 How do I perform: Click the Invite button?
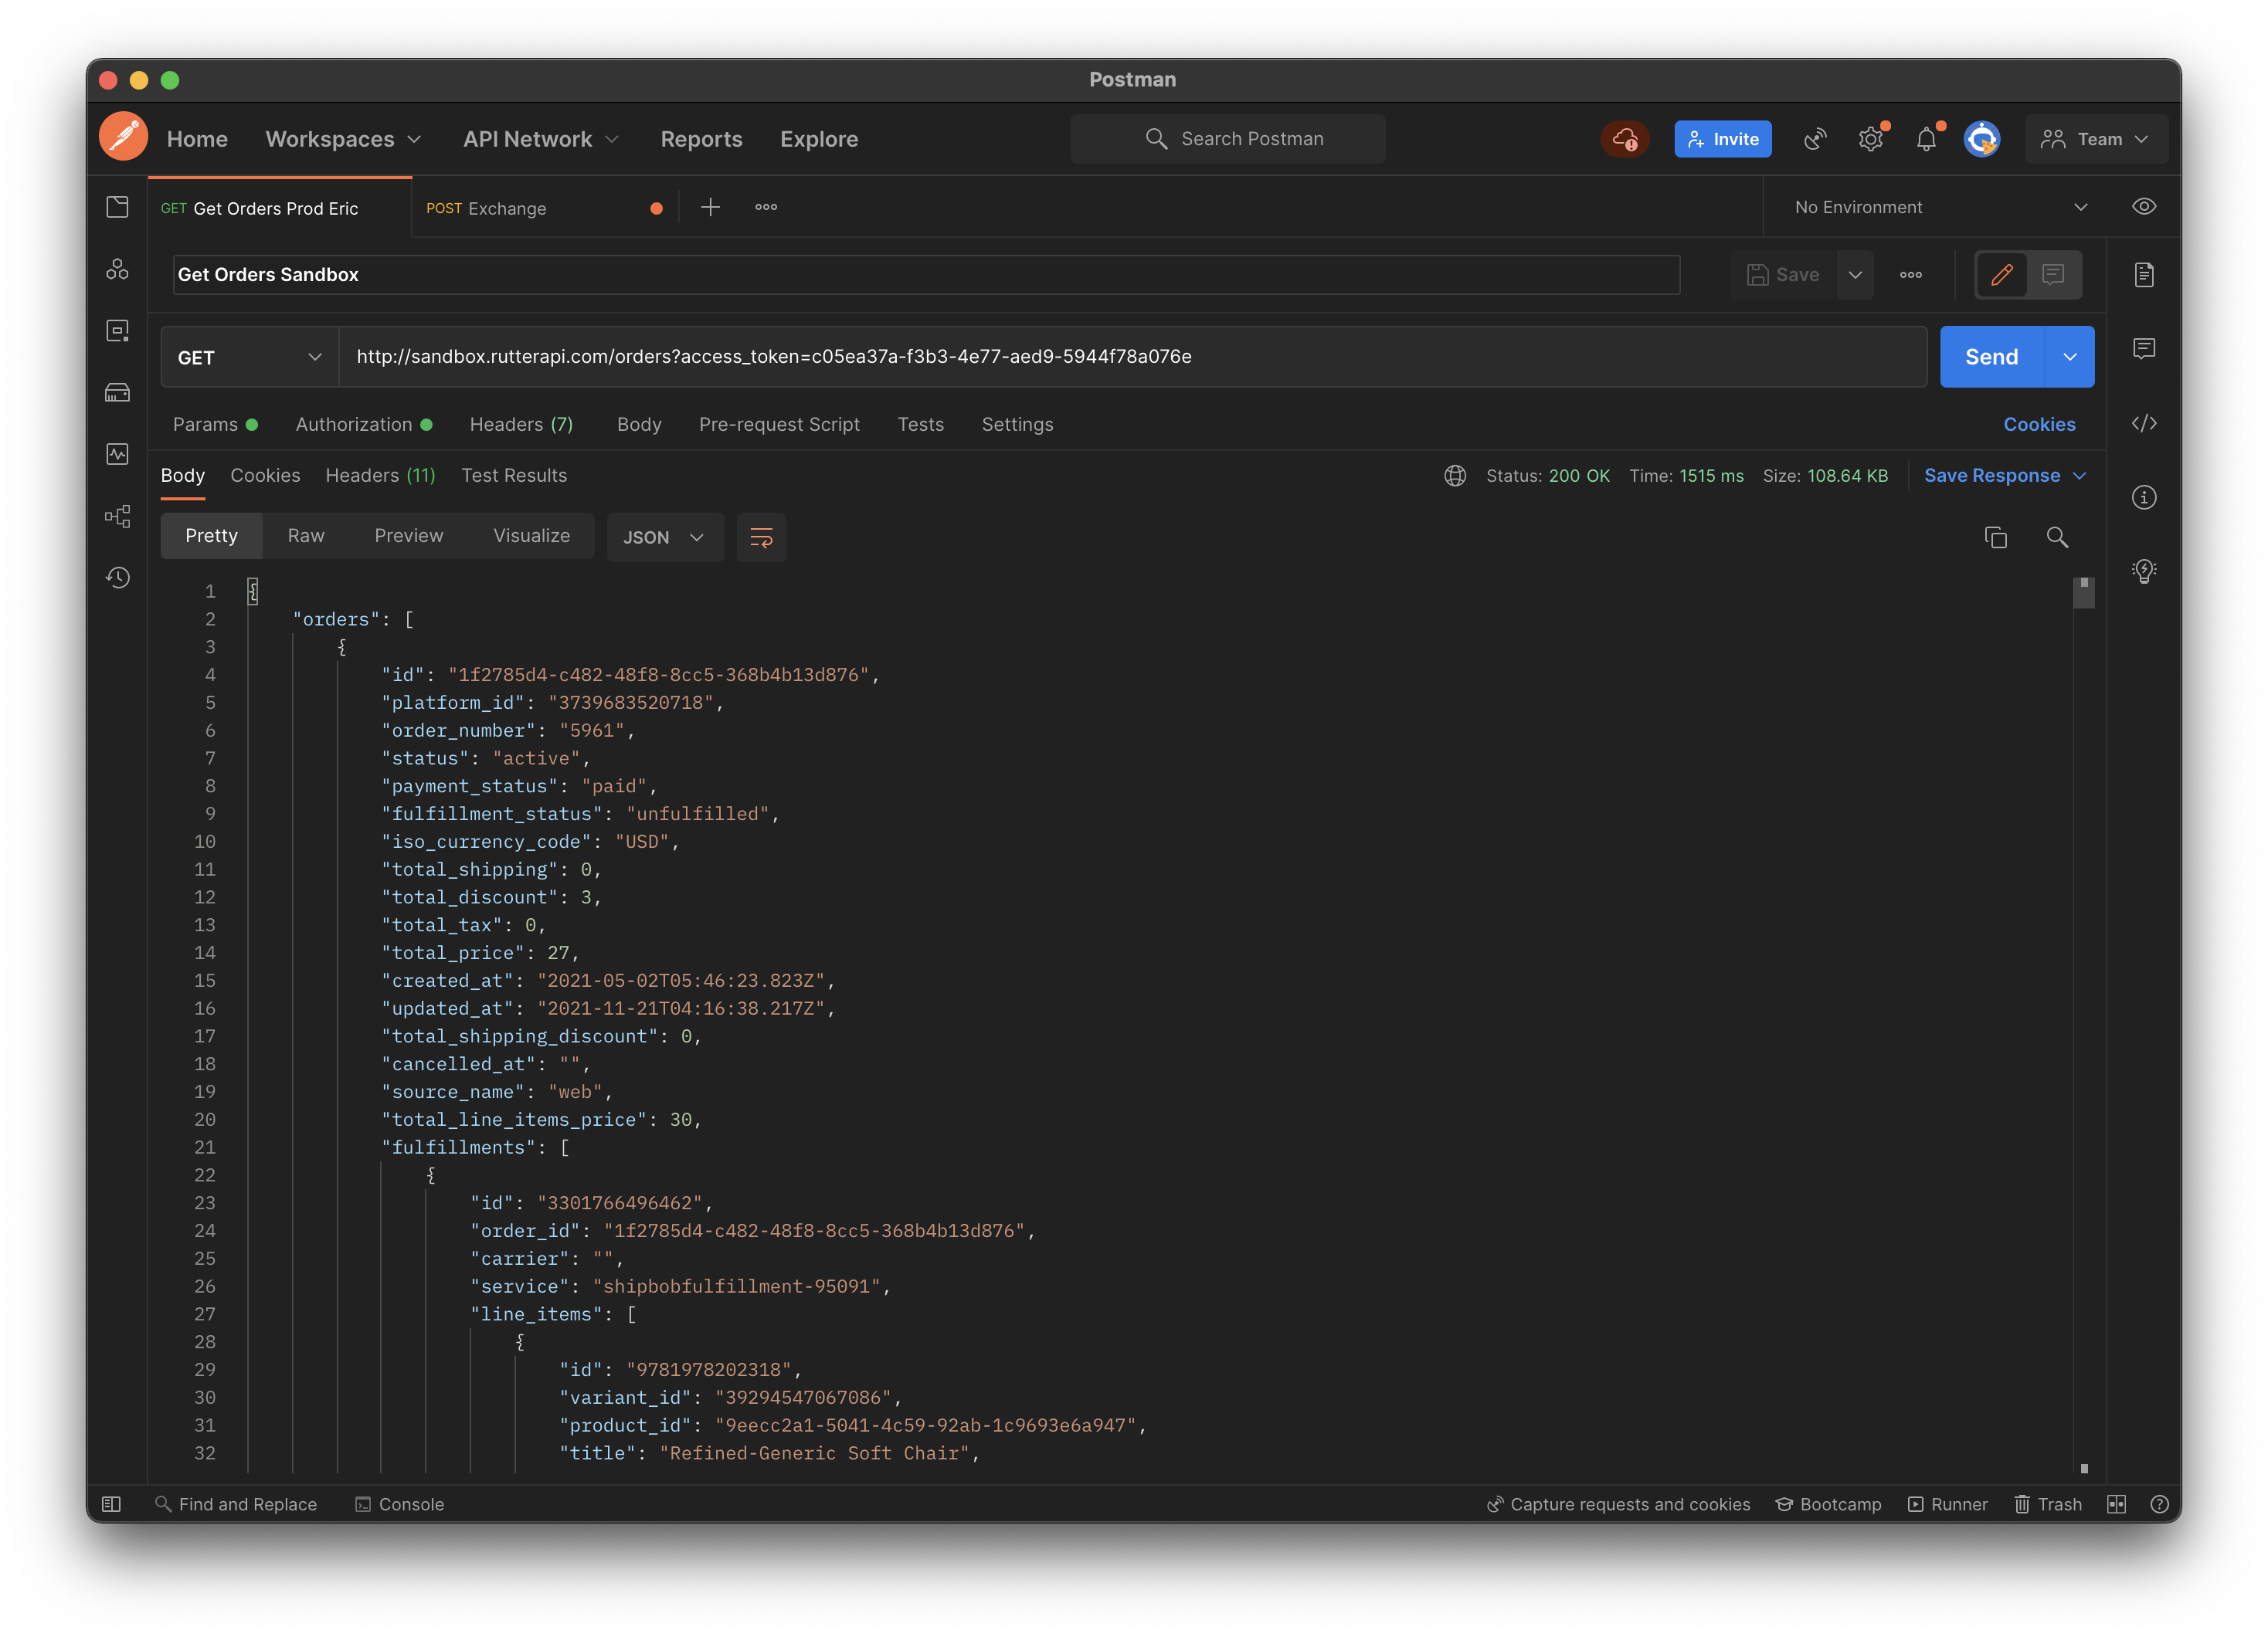pos(1723,139)
